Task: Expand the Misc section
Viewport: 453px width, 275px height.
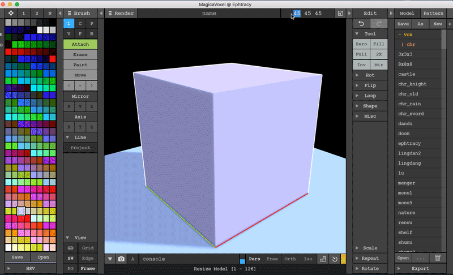Action: pyautogui.click(x=370, y=116)
